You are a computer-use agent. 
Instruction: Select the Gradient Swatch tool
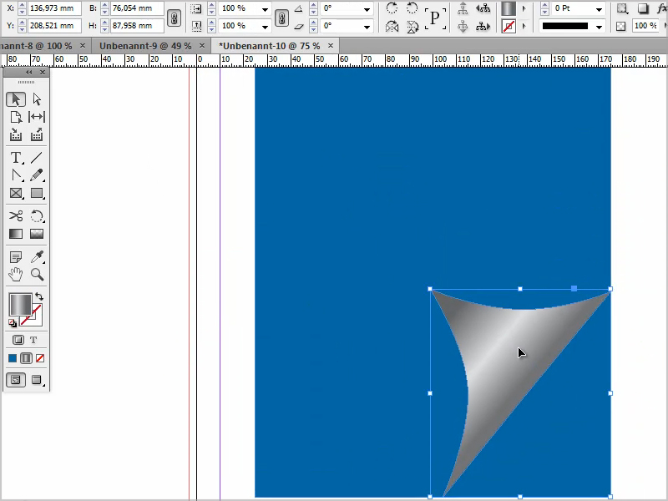16,234
